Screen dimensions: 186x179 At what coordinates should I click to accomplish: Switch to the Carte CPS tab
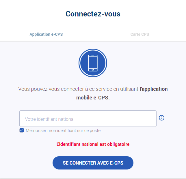point(139,34)
